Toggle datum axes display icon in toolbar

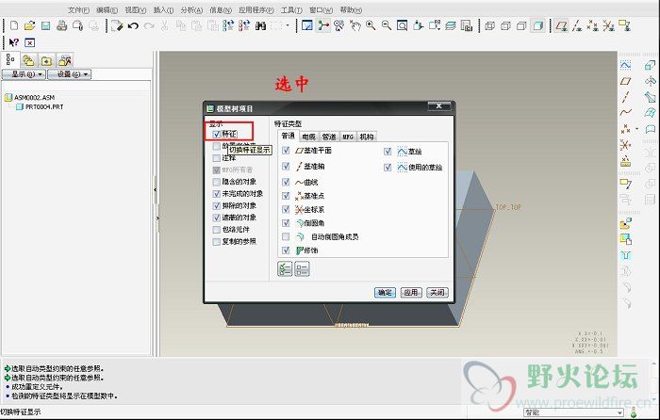[x=577, y=26]
